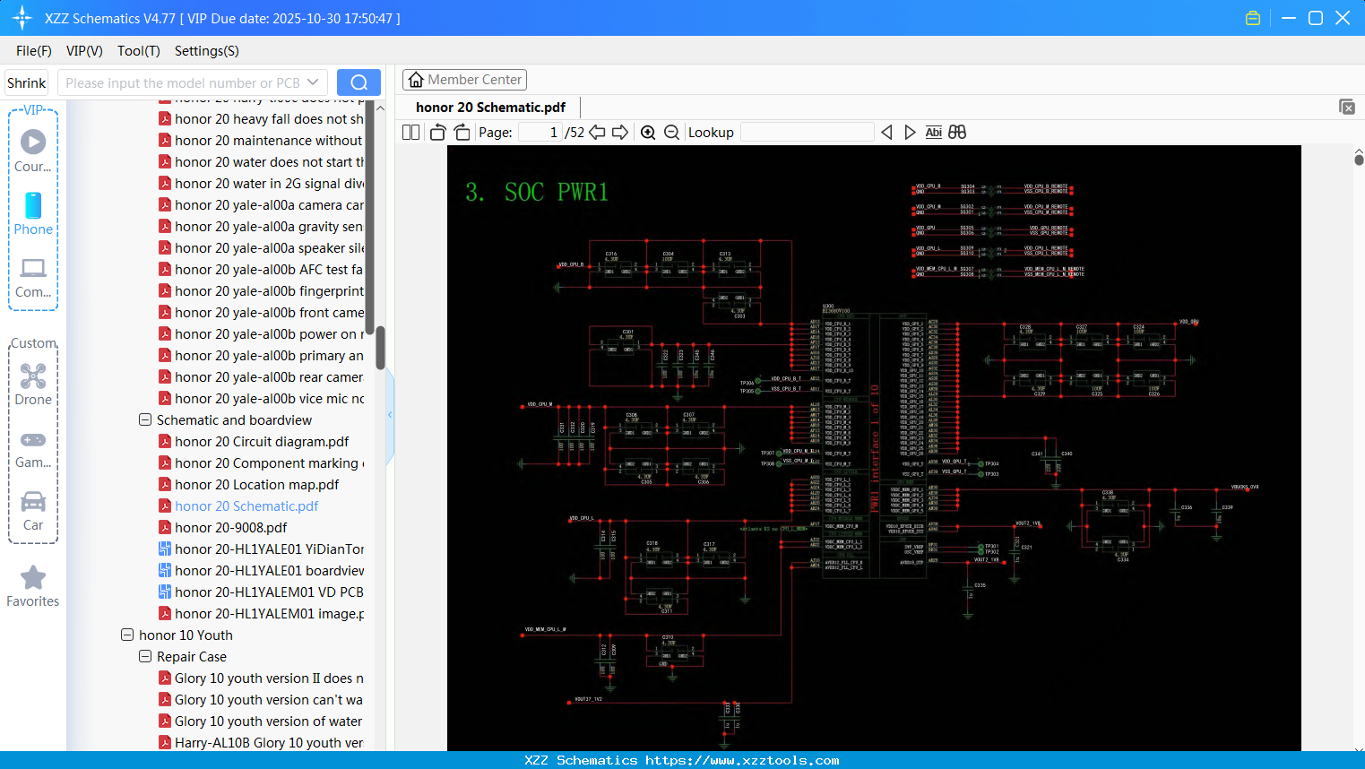Zoom out of the schematic
This screenshot has height=769, width=1365.
671,133
